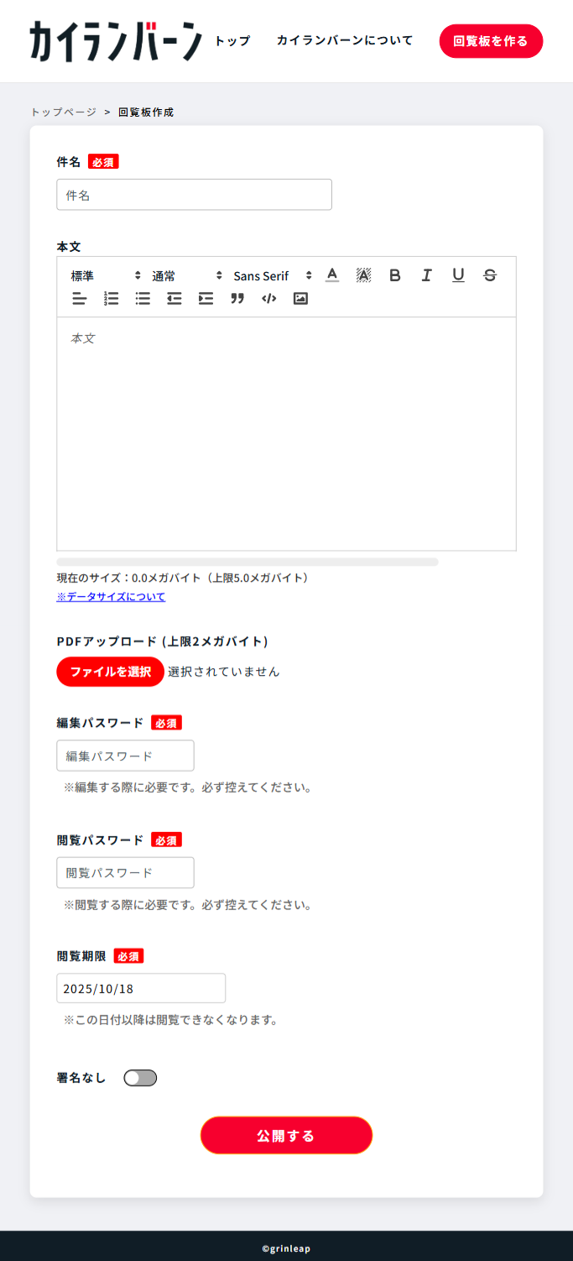The width and height of the screenshot is (573, 1261).
Task: Toggle the 署名なし switch
Action: [140, 1078]
